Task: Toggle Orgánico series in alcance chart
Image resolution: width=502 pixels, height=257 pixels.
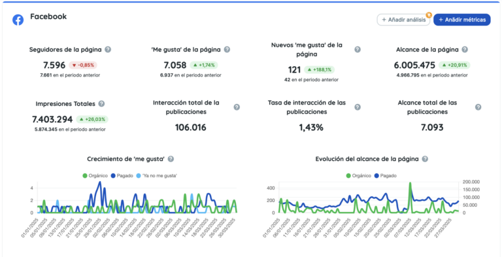Action: [x=359, y=176]
